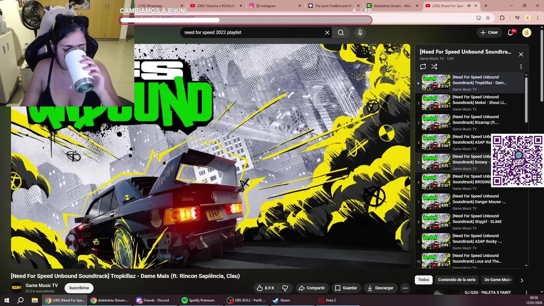
Task: Switch to the Tokischa x ROSALÍA tab
Action: click(x=215, y=6)
